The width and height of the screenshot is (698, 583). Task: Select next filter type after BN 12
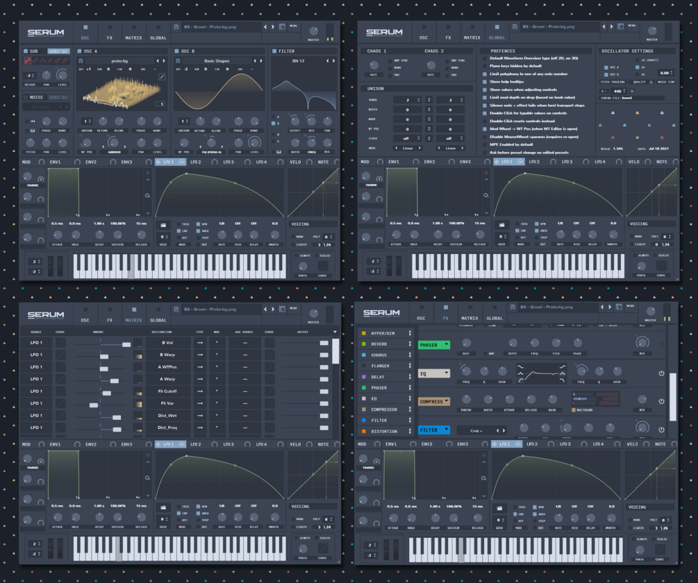click(x=333, y=61)
